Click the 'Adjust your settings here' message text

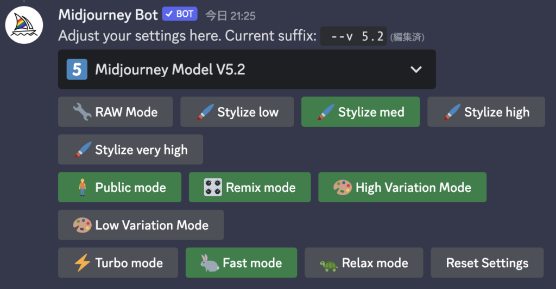pos(187,36)
